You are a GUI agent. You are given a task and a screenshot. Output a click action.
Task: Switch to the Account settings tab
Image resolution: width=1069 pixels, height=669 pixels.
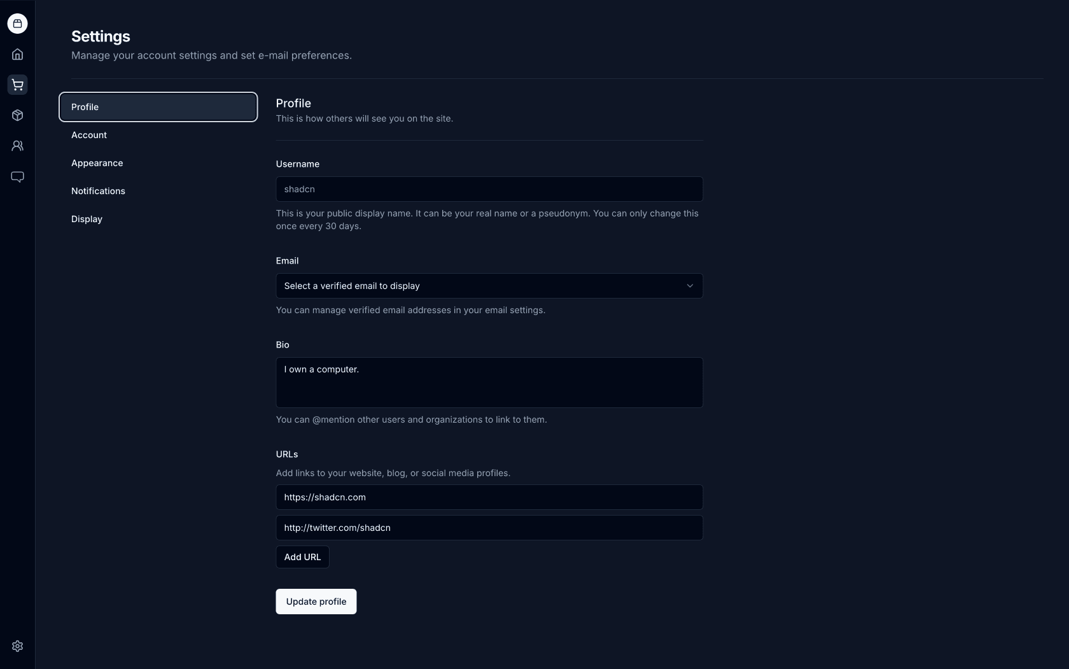click(x=89, y=135)
